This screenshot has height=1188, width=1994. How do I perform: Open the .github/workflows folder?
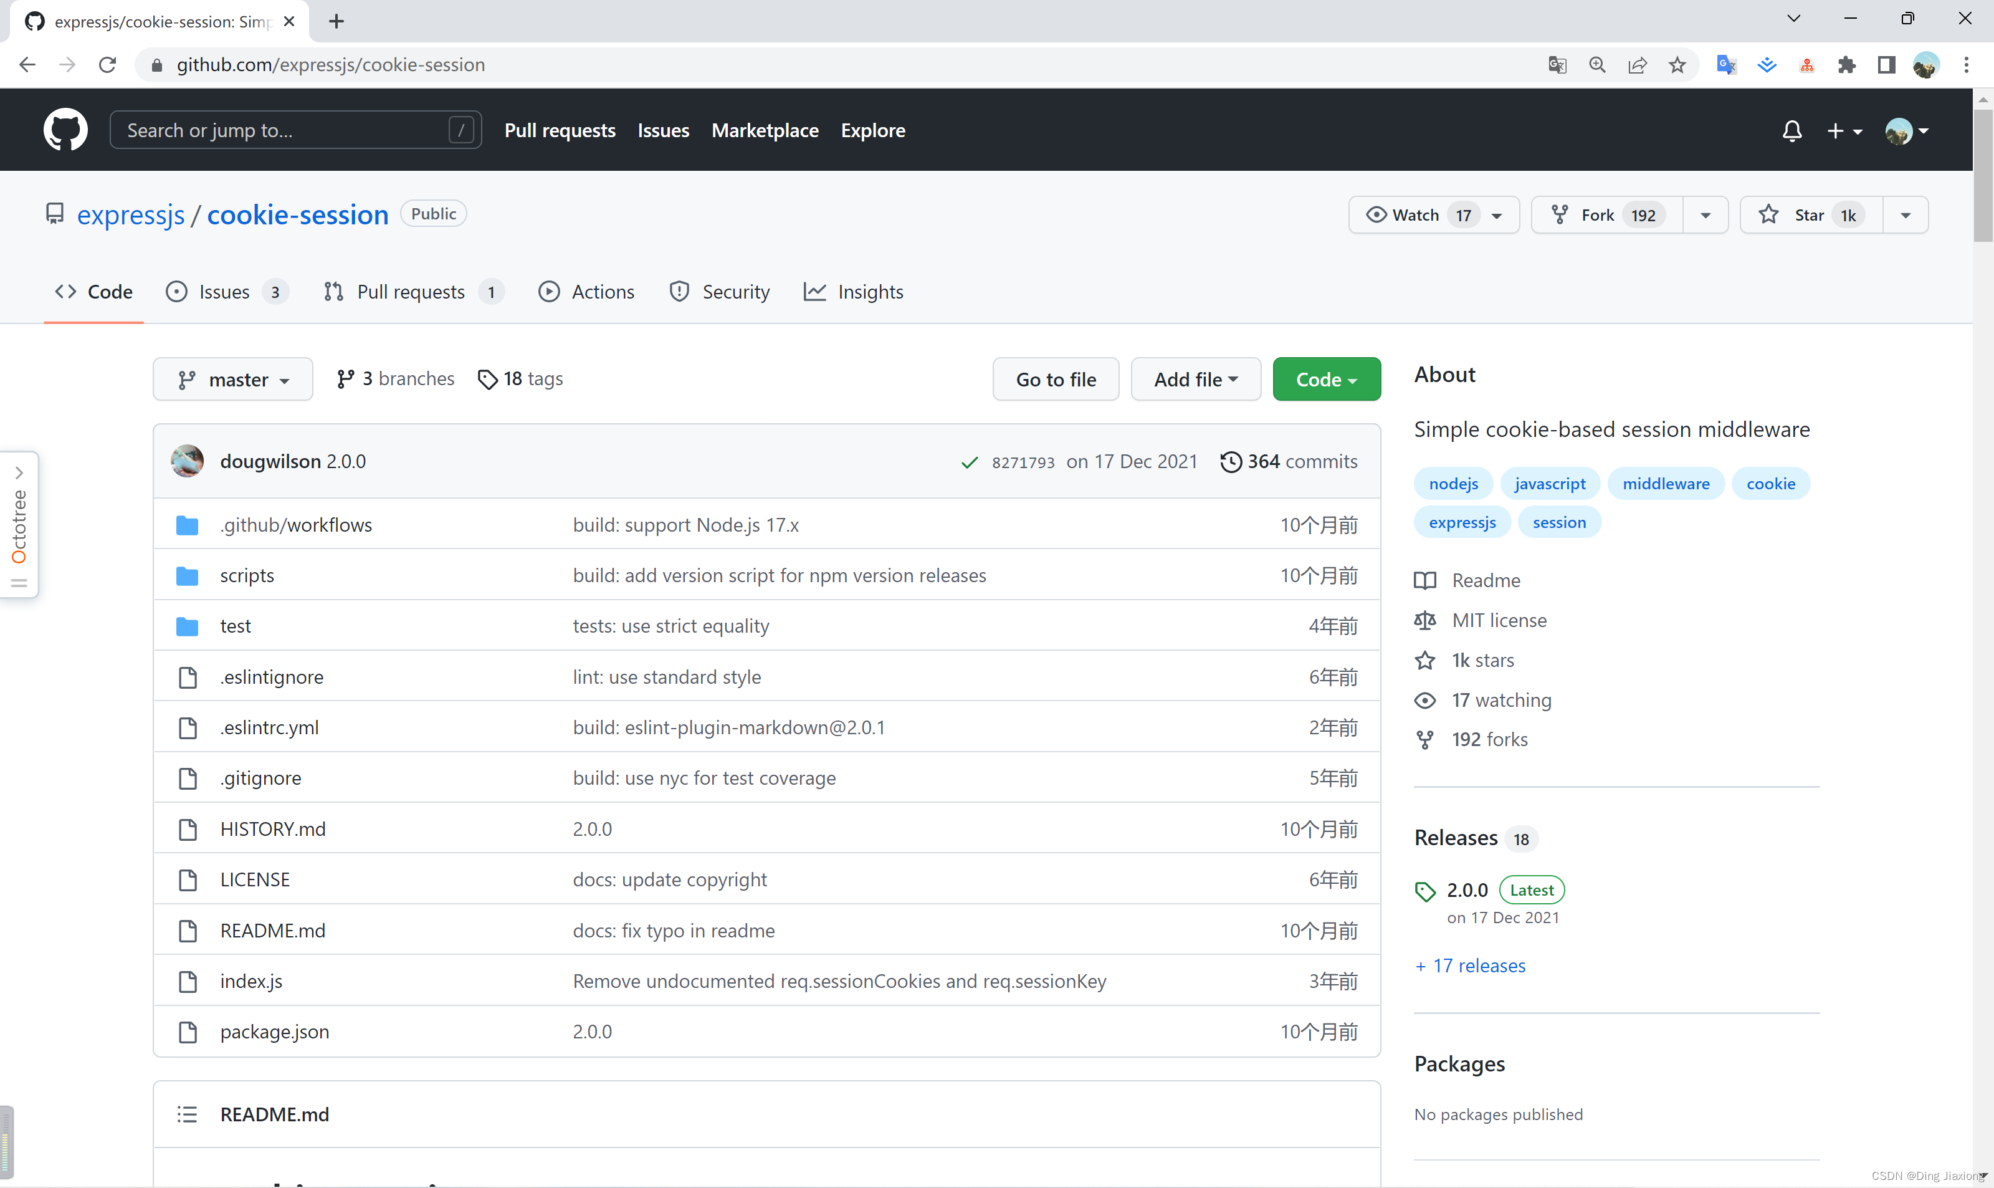coord(296,524)
